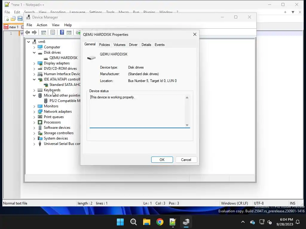The height and width of the screenshot is (229, 306).
Task: Select QEMU HARDDISK in device tree
Action: click(x=63, y=58)
